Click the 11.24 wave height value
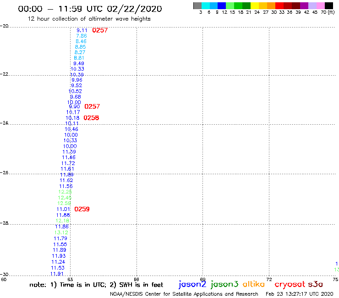This screenshot has width=339, height=298. click(58, 262)
